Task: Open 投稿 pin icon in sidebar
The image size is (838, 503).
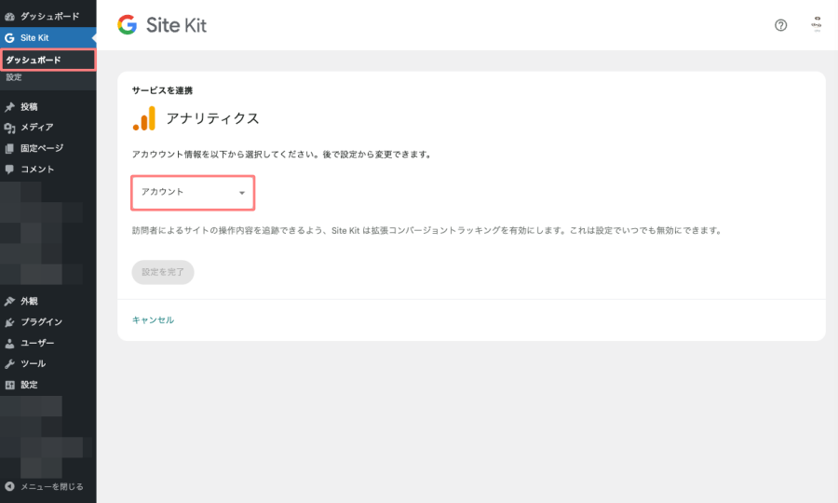Action: pos(9,107)
